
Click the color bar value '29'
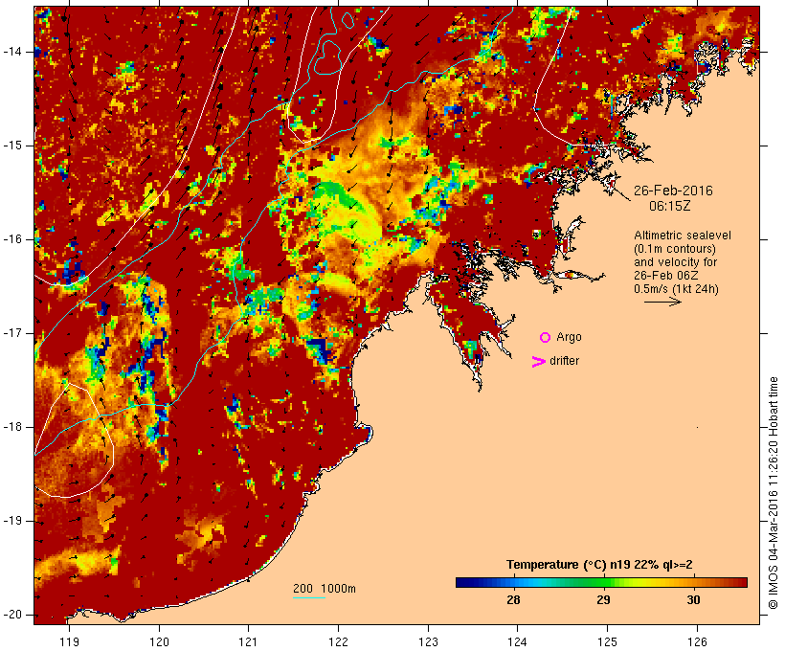pos(603,600)
